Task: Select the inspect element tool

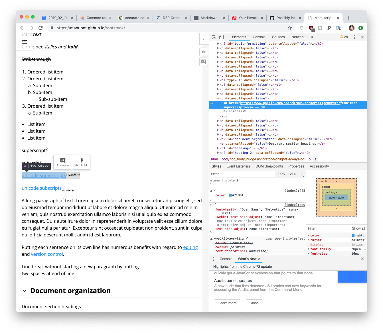Action: (x=214, y=37)
